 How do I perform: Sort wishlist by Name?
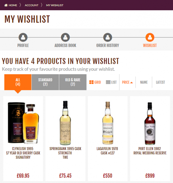[x=144, y=82]
